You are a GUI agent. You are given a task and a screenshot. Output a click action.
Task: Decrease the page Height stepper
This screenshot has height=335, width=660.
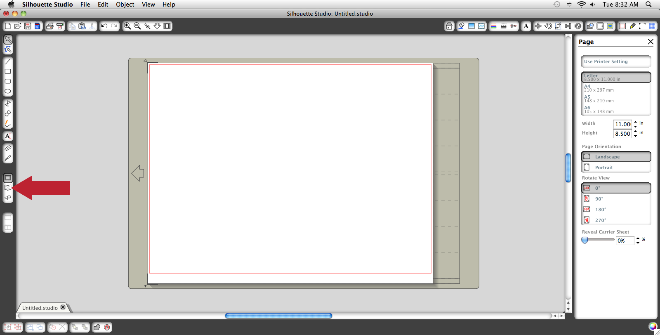pyautogui.click(x=636, y=136)
